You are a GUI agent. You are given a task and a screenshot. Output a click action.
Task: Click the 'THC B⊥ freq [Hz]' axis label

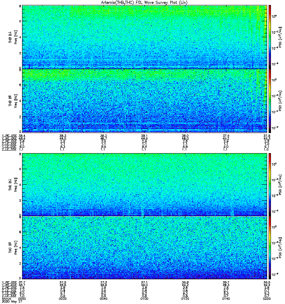(x=13, y=184)
